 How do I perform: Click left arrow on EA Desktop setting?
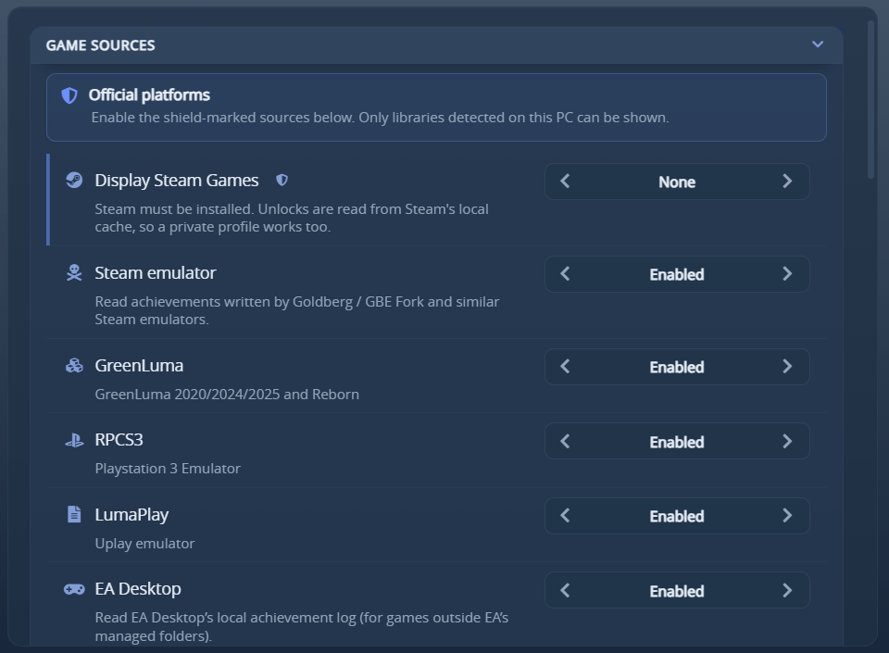tap(565, 591)
